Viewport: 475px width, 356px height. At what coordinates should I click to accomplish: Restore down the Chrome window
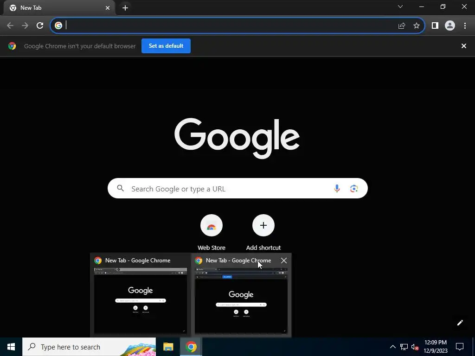pos(443,6)
